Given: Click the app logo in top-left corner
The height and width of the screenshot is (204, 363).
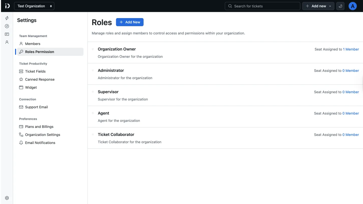Looking at the screenshot, I should pos(7,6).
